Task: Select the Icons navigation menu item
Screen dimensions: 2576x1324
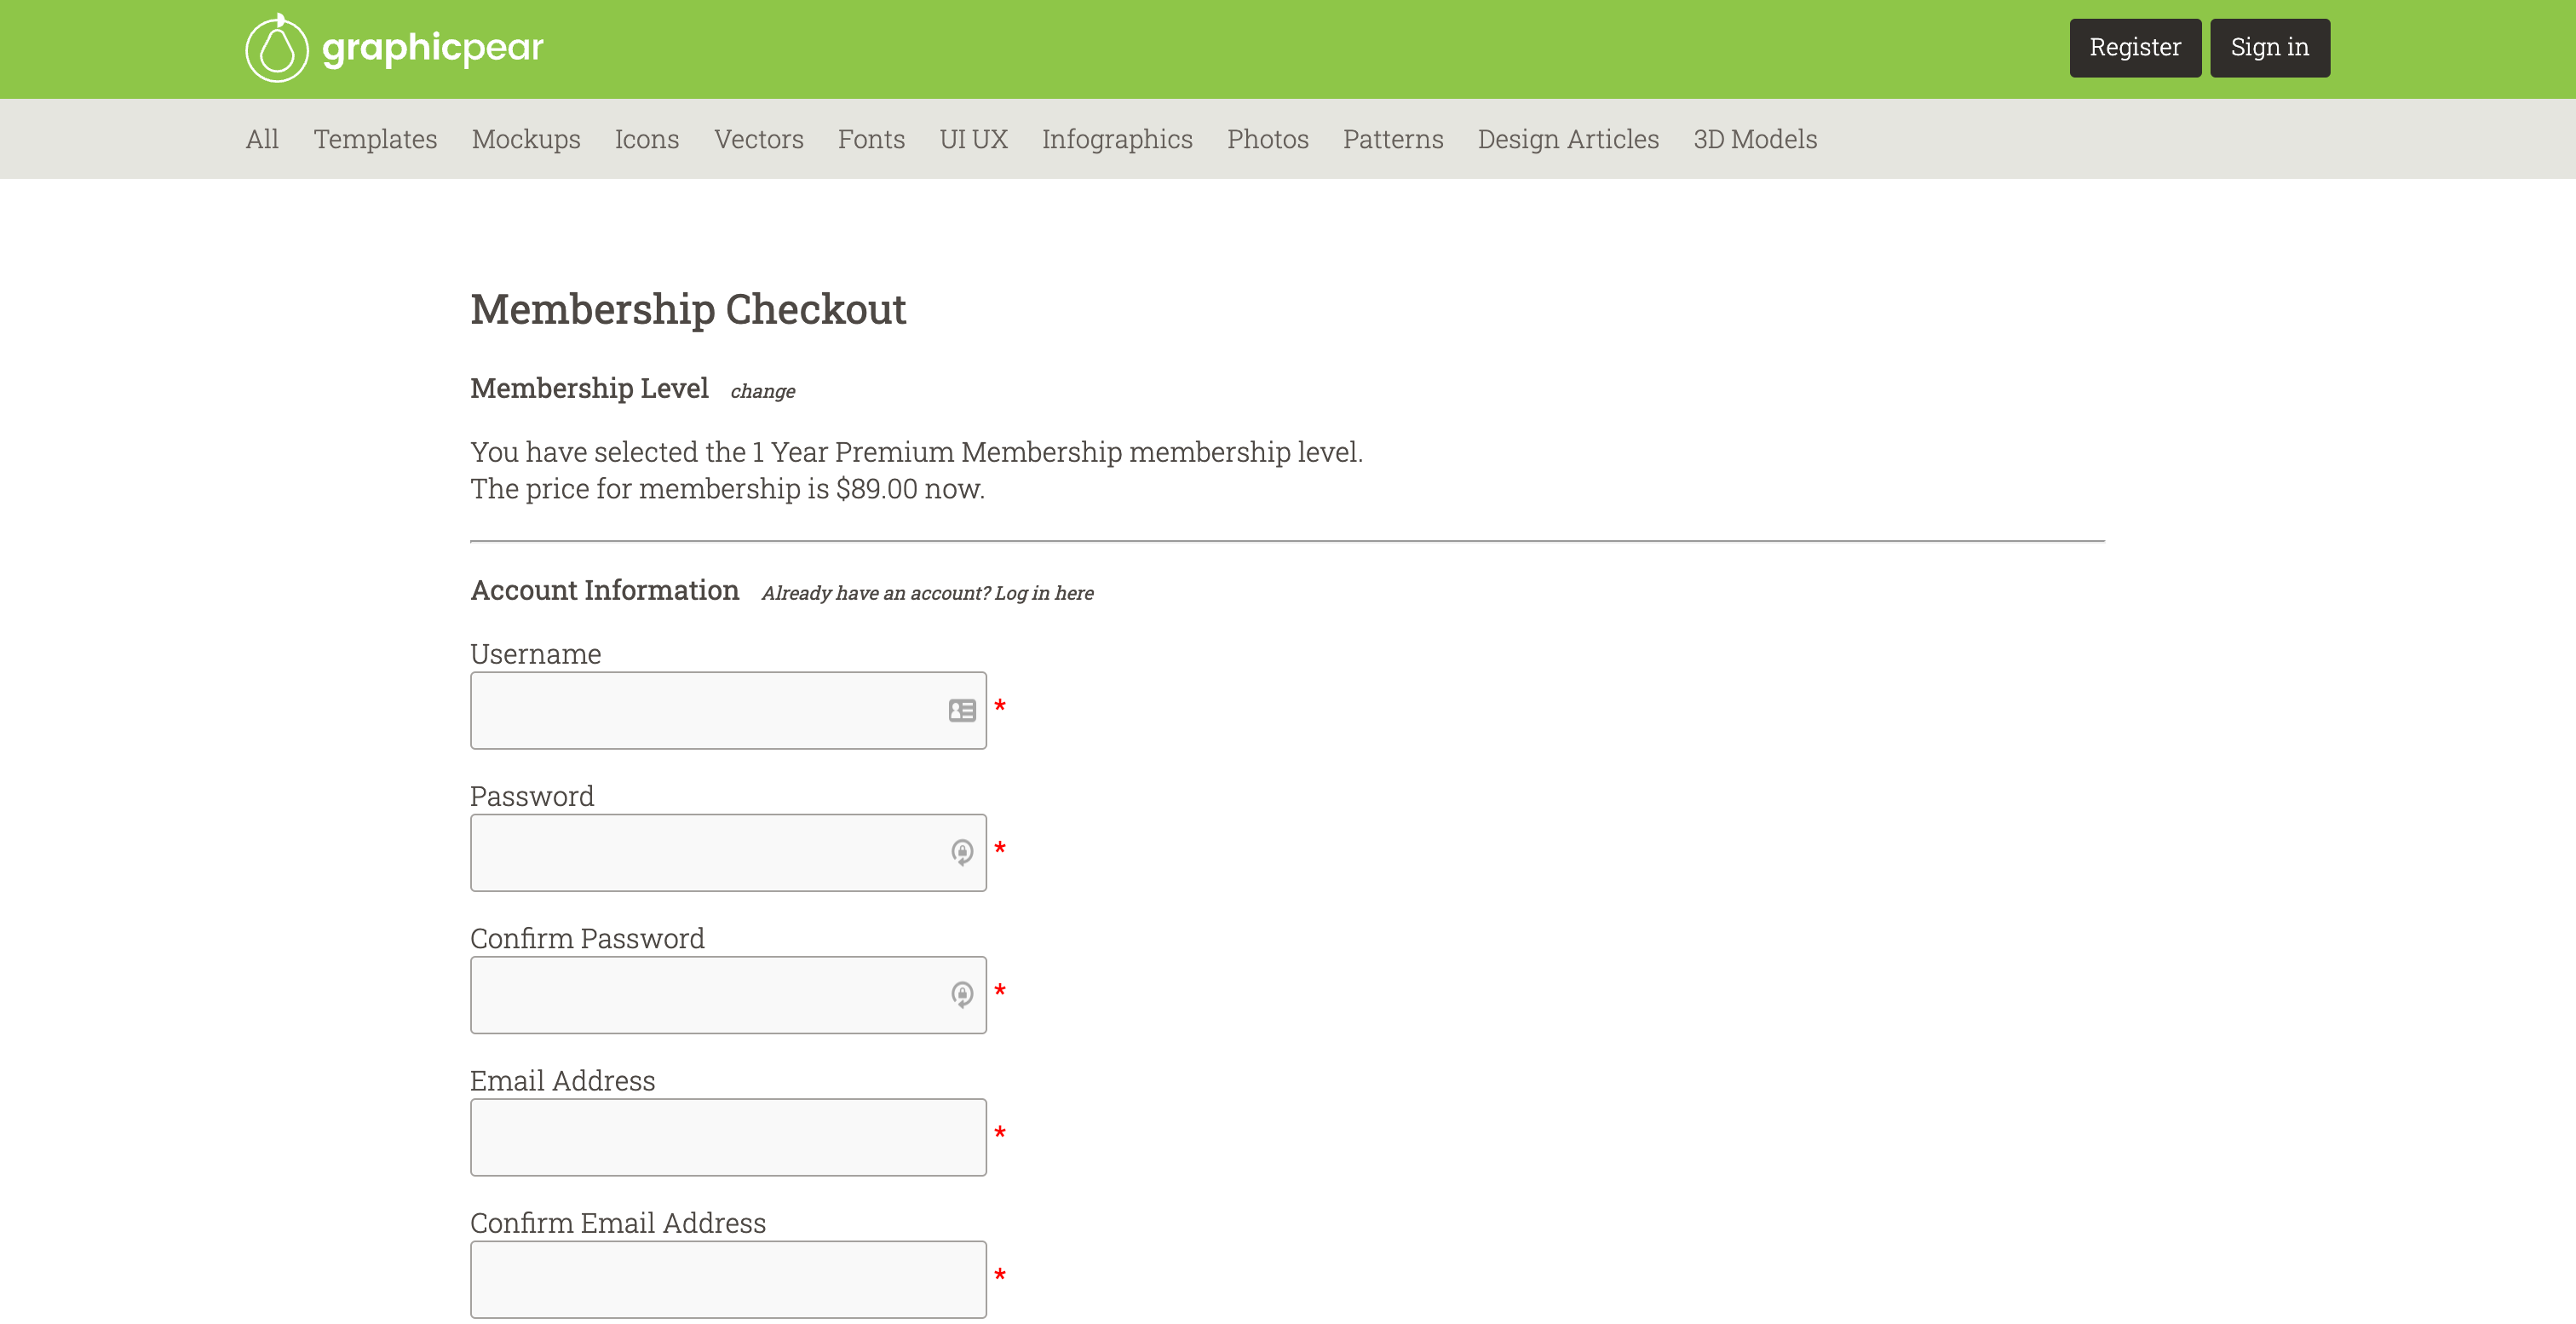Action: 648,139
